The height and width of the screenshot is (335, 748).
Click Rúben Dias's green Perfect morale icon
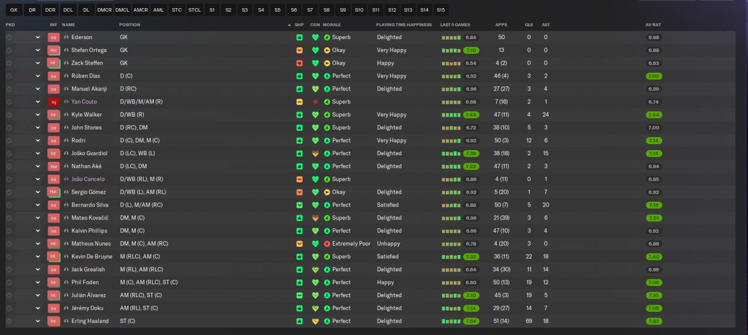pyautogui.click(x=327, y=76)
